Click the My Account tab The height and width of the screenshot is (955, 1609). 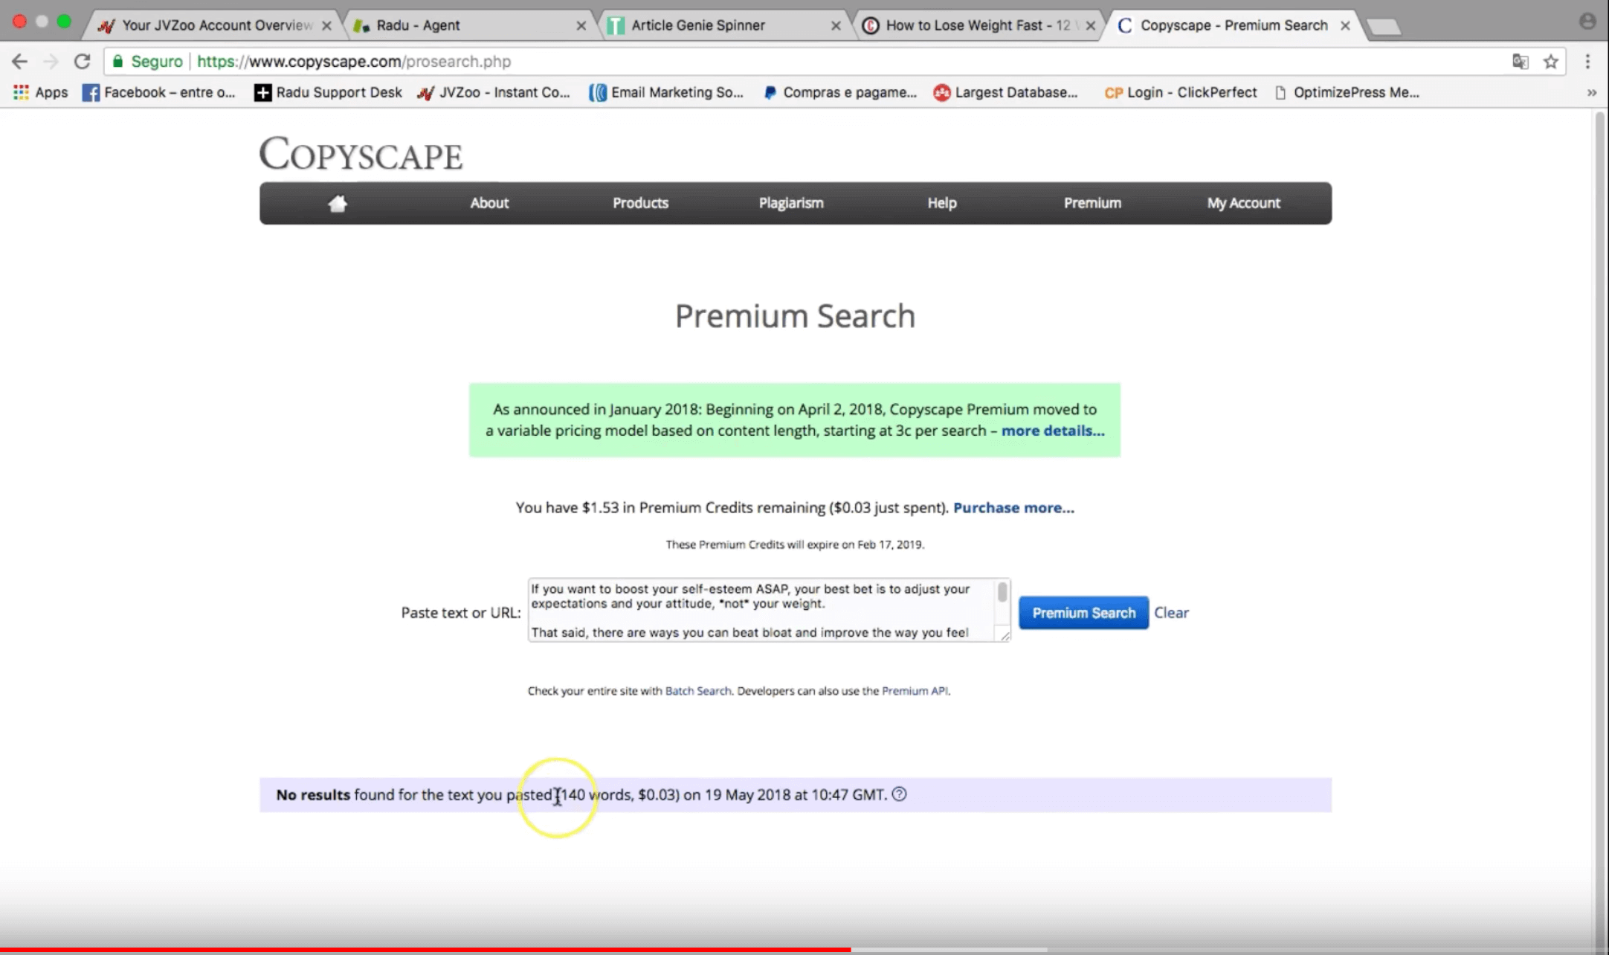pyautogui.click(x=1242, y=202)
